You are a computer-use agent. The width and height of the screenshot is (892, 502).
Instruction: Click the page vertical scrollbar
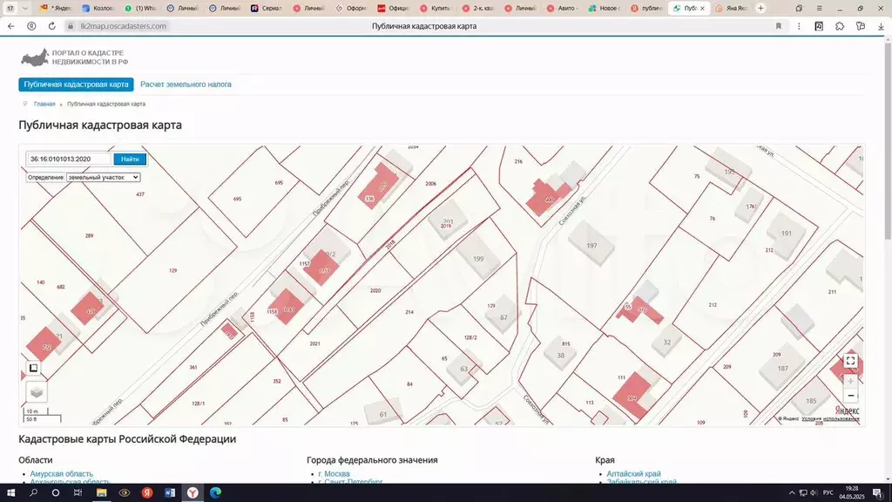click(888, 139)
